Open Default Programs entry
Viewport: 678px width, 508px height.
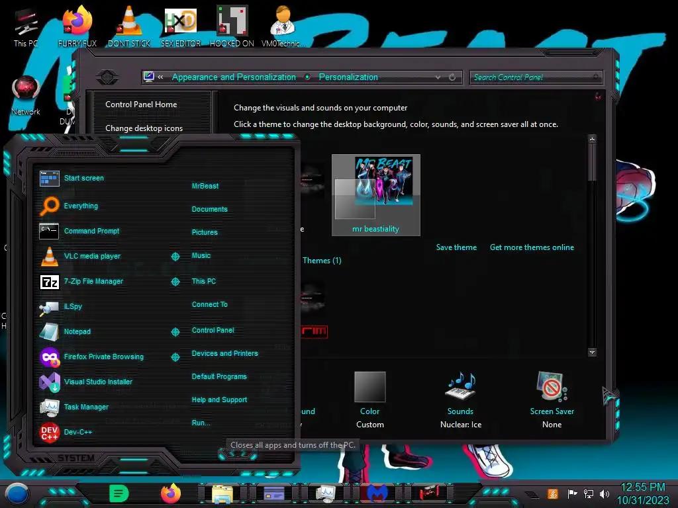[219, 376]
